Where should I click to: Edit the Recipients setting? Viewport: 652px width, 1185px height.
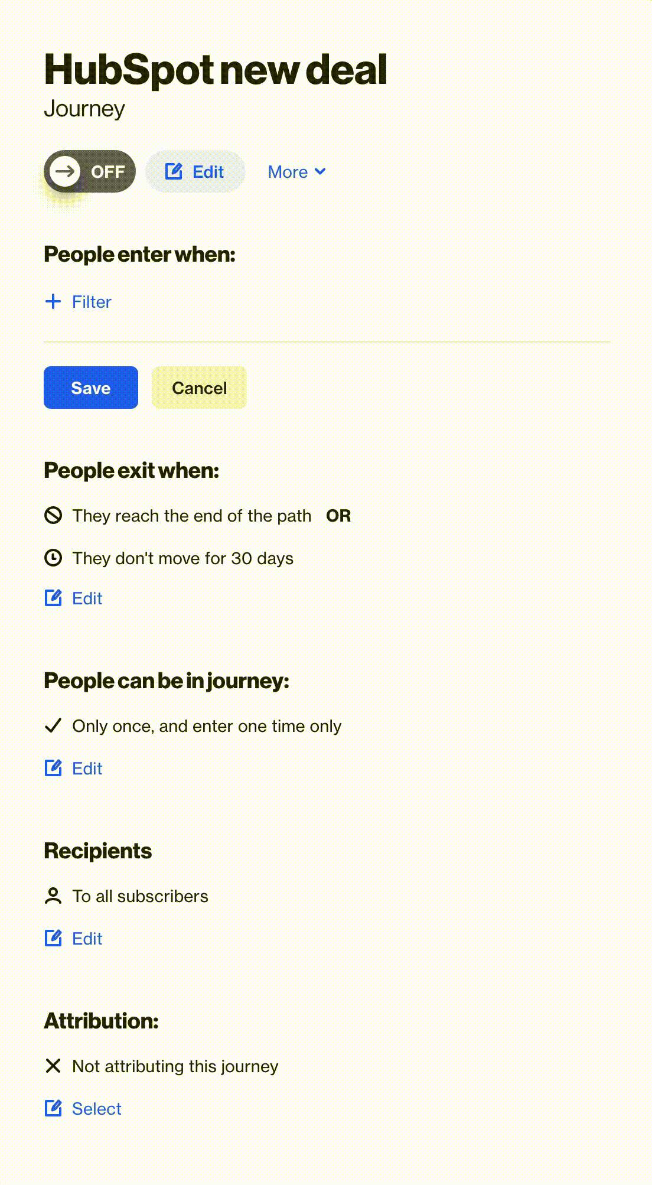click(74, 939)
